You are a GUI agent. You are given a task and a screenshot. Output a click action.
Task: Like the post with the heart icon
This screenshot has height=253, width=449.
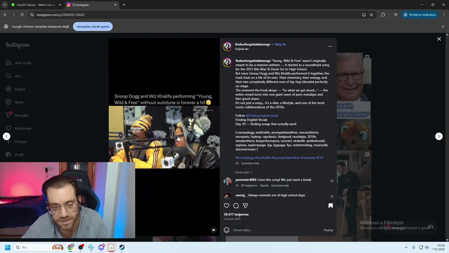coord(227,206)
